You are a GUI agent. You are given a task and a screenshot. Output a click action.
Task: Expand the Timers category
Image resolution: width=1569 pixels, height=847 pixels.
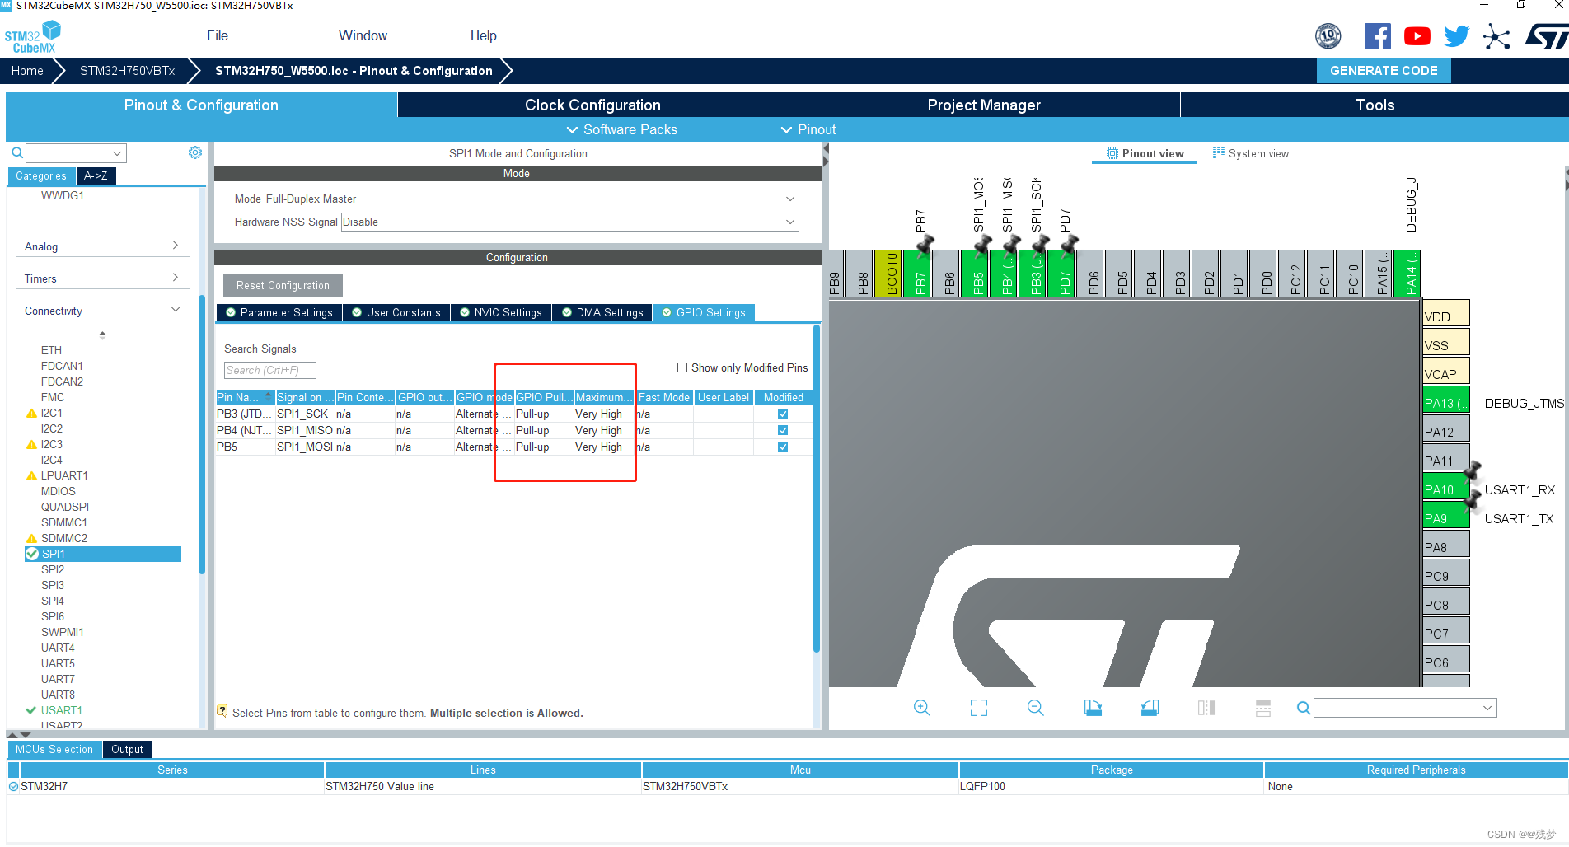[101, 278]
